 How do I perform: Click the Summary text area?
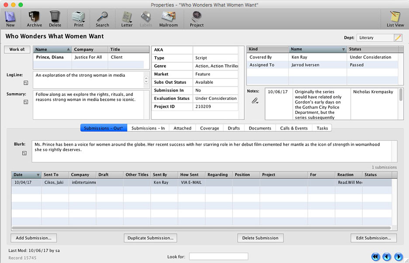(89, 105)
